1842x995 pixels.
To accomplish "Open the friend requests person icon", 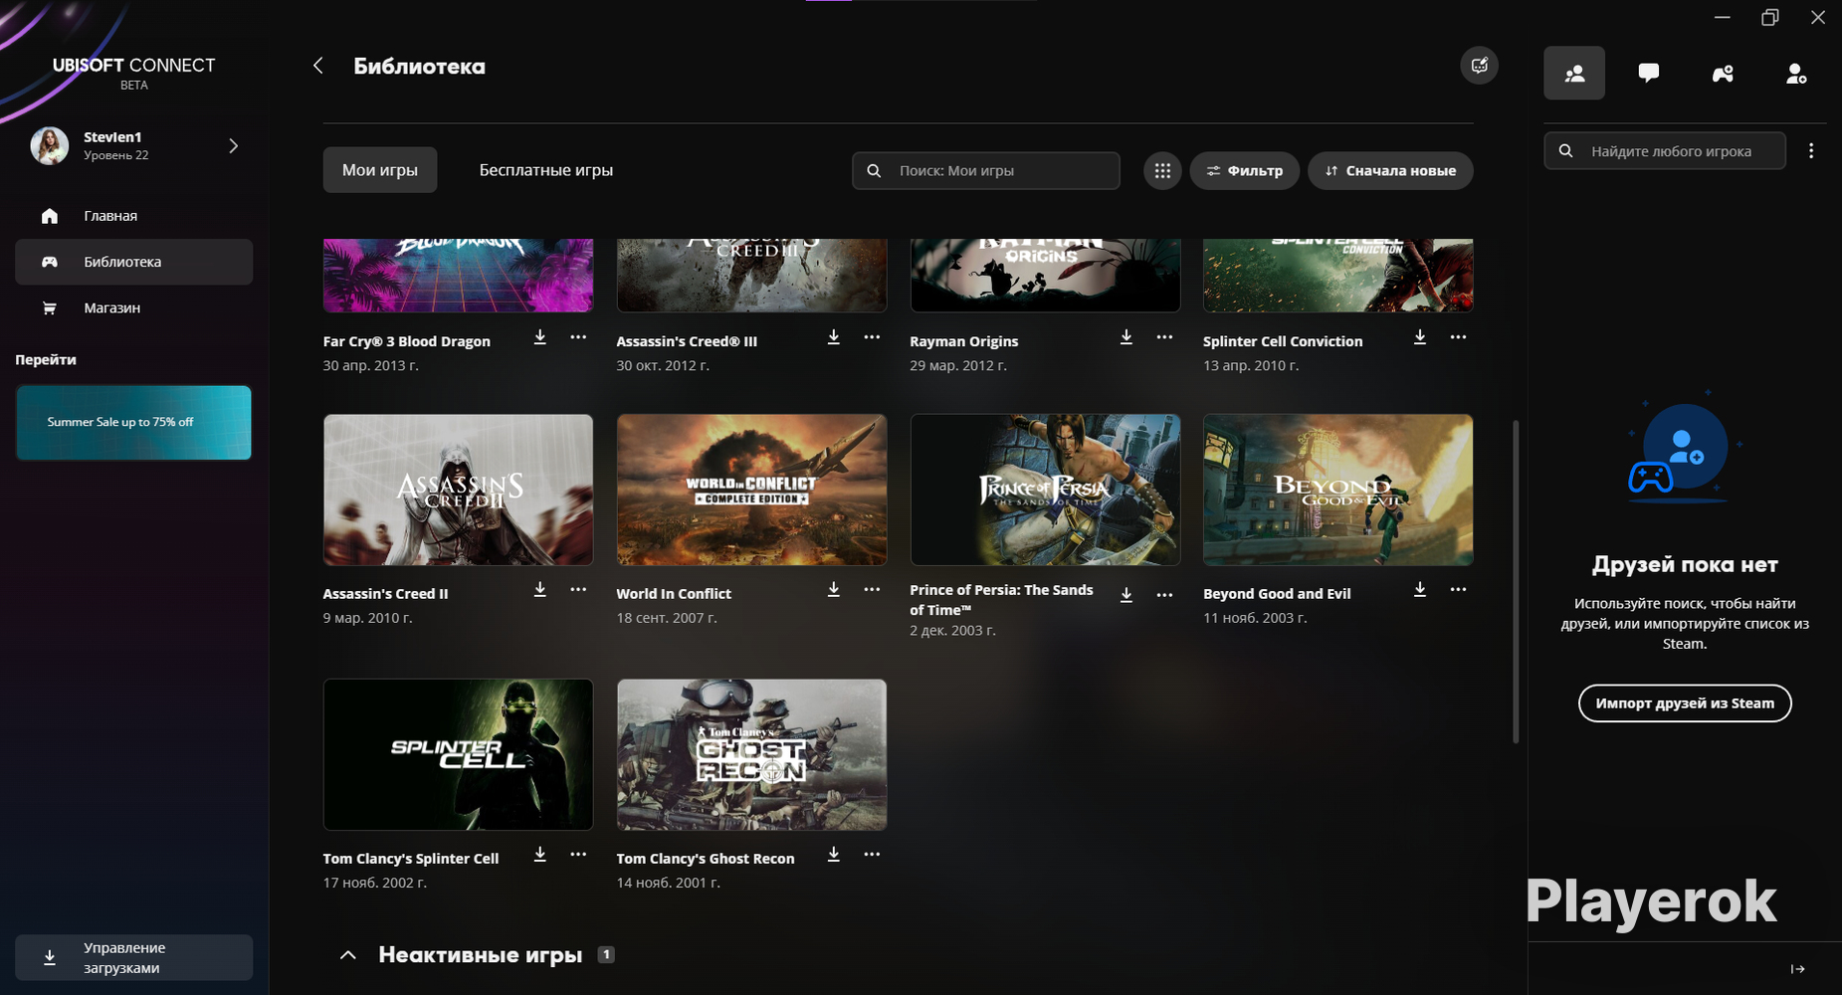I will 1796,73.
